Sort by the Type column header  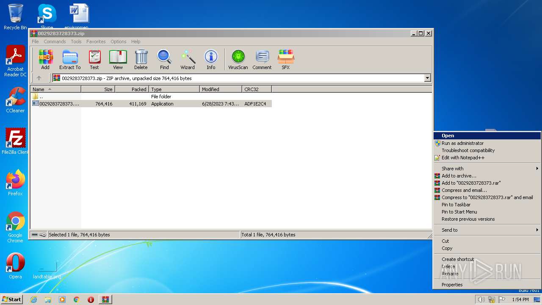[x=174, y=89]
